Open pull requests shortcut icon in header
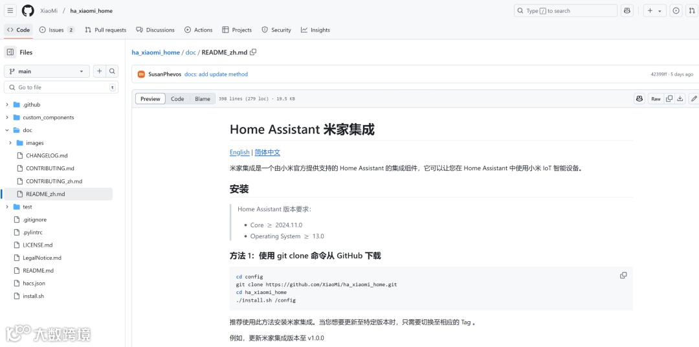 [692, 11]
